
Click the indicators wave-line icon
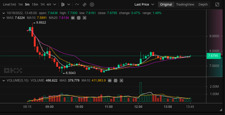point(77,5)
